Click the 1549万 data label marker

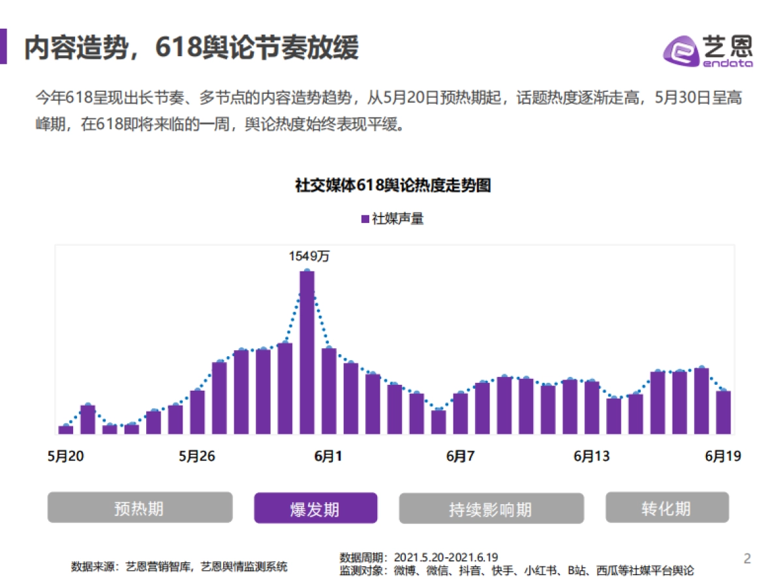(x=307, y=257)
